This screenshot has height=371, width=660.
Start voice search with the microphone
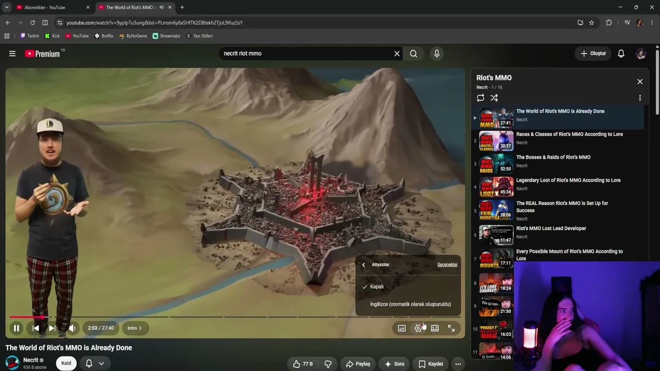coord(437,54)
